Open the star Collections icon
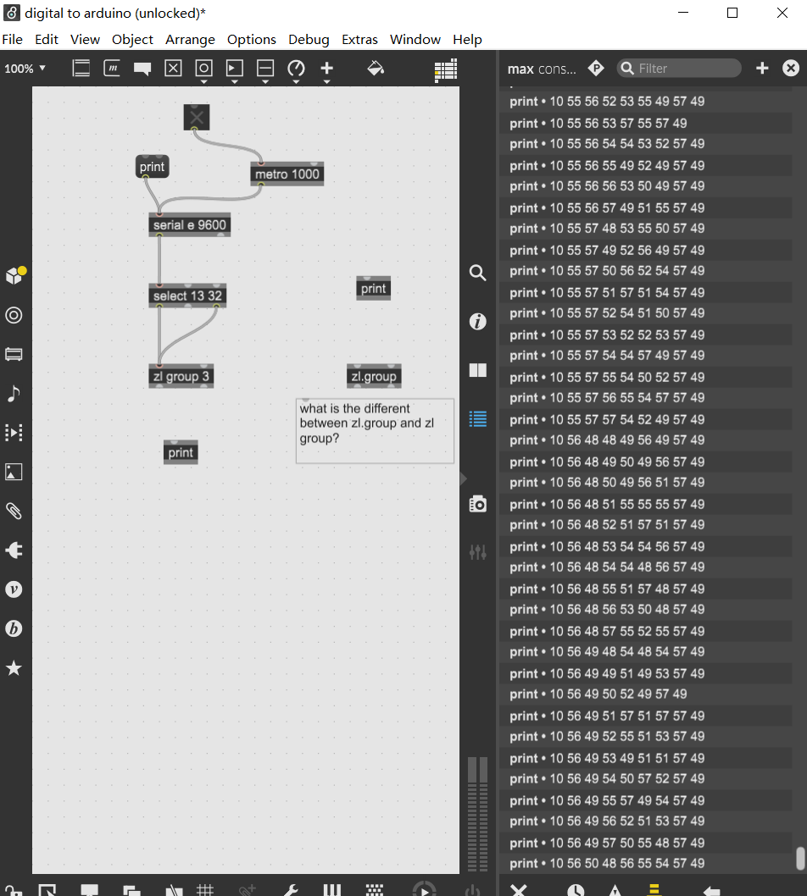807x896 pixels. click(14, 668)
